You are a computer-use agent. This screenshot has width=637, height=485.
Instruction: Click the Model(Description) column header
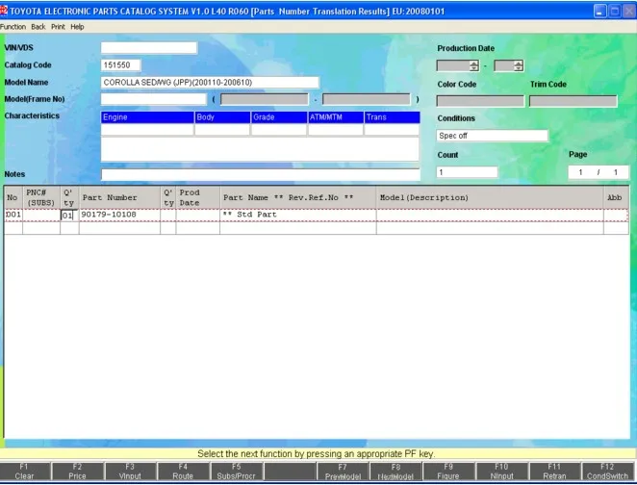[x=490, y=198]
